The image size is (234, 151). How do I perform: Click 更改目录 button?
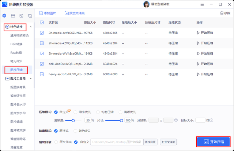150,142
